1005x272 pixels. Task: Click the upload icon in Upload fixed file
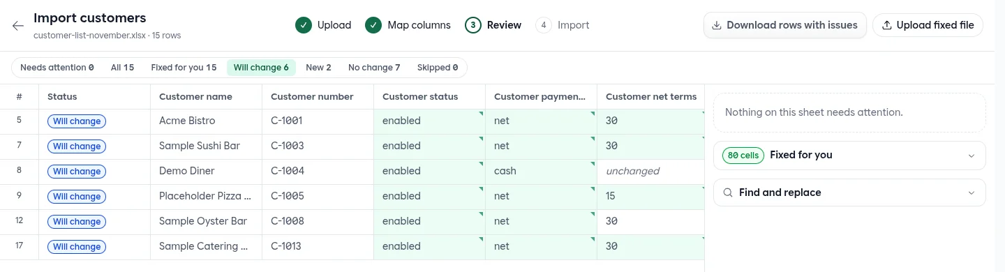[887, 25]
